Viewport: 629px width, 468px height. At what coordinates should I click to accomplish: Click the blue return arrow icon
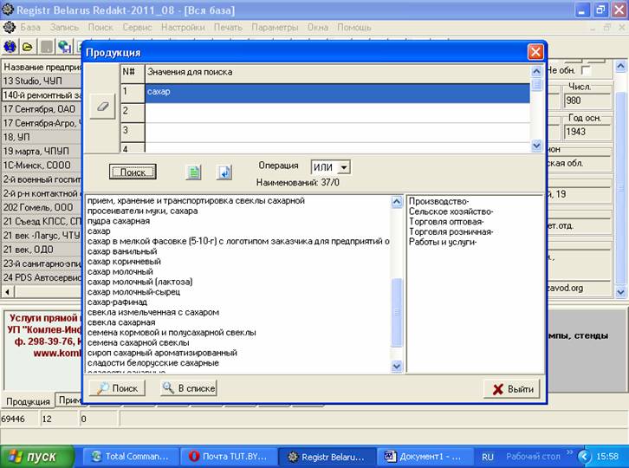(x=224, y=172)
